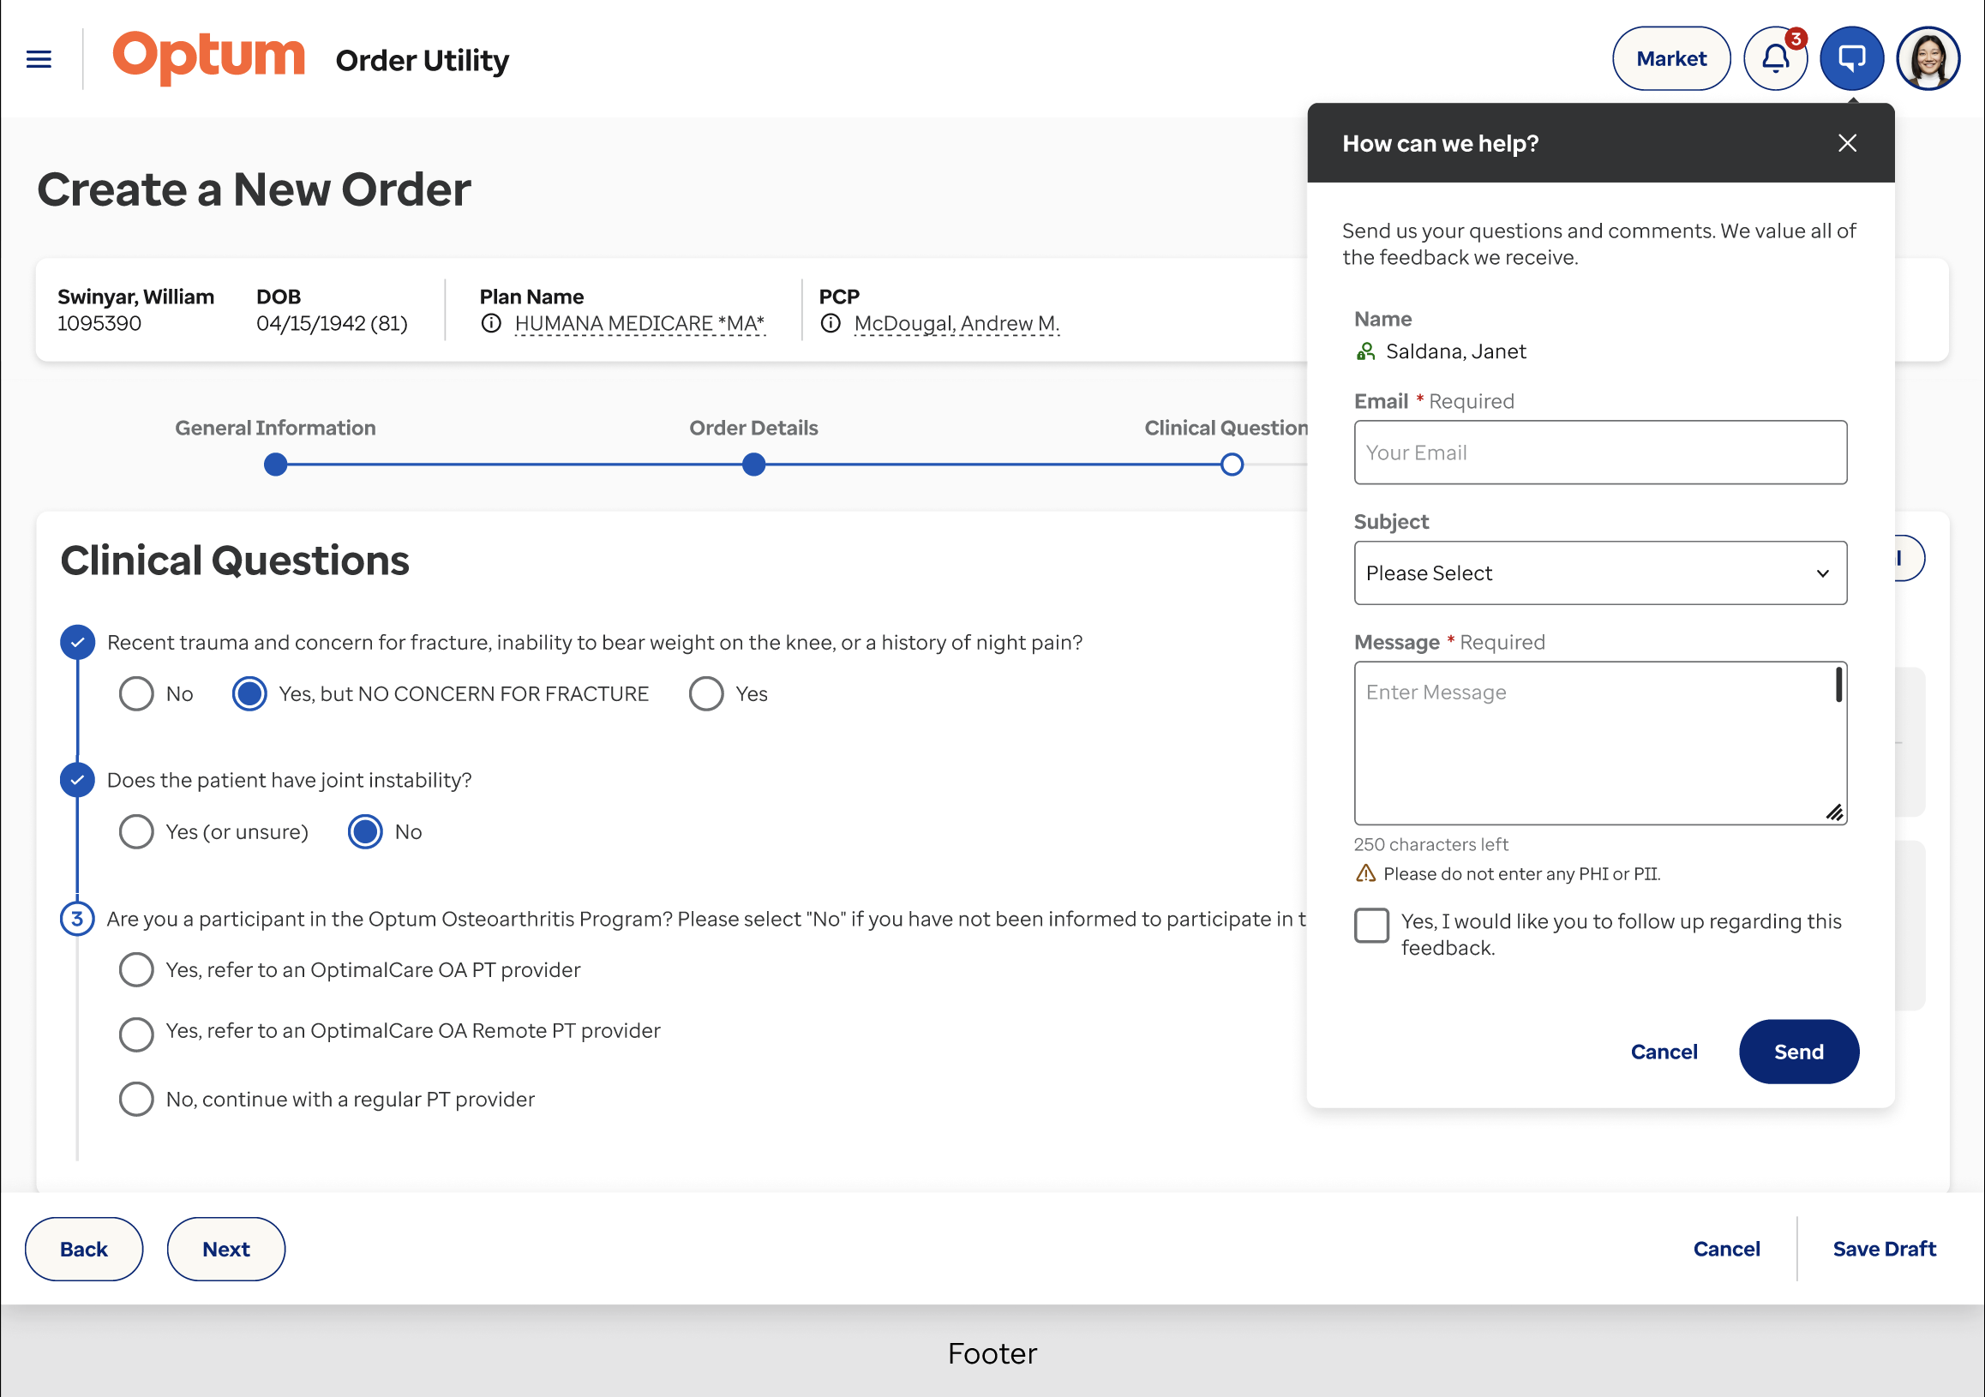1985x1397 pixels.
Task: Close the How can we help panel
Action: (x=1848, y=142)
